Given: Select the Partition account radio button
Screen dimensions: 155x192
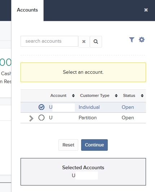Looking at the screenshot, I should tap(41, 118).
